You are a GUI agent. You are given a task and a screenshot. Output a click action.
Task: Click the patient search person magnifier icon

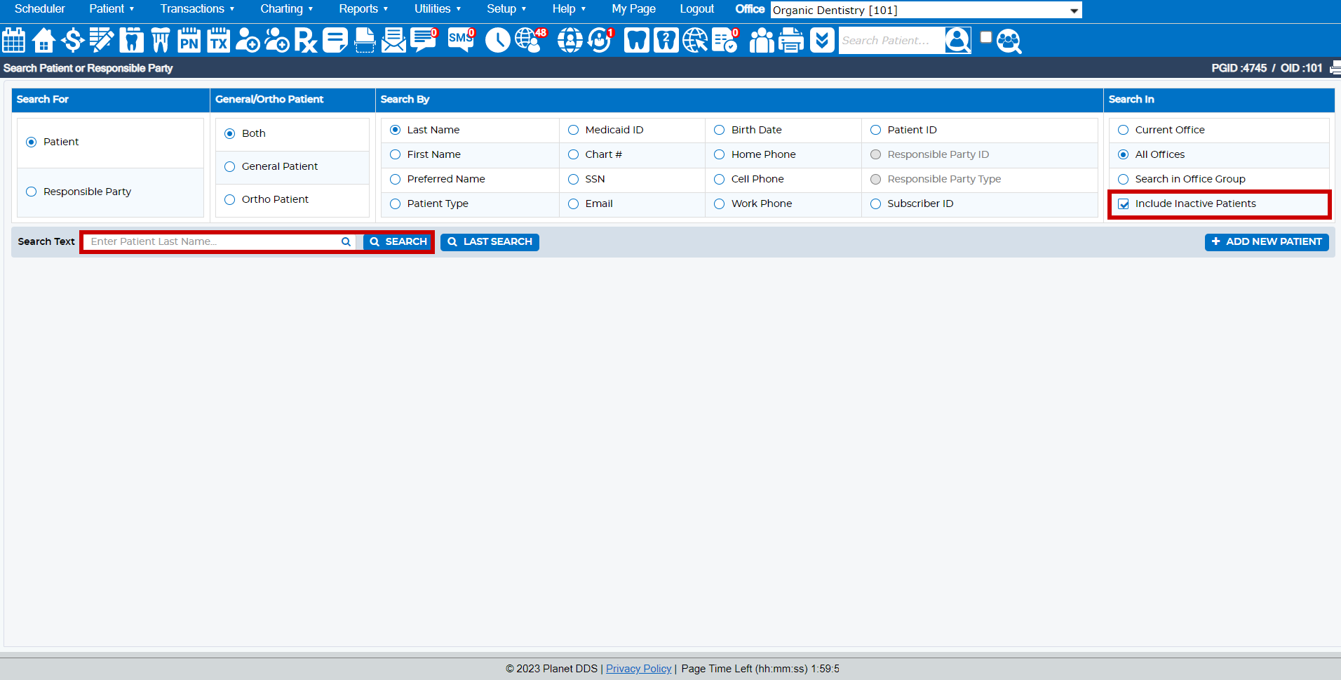(x=957, y=40)
